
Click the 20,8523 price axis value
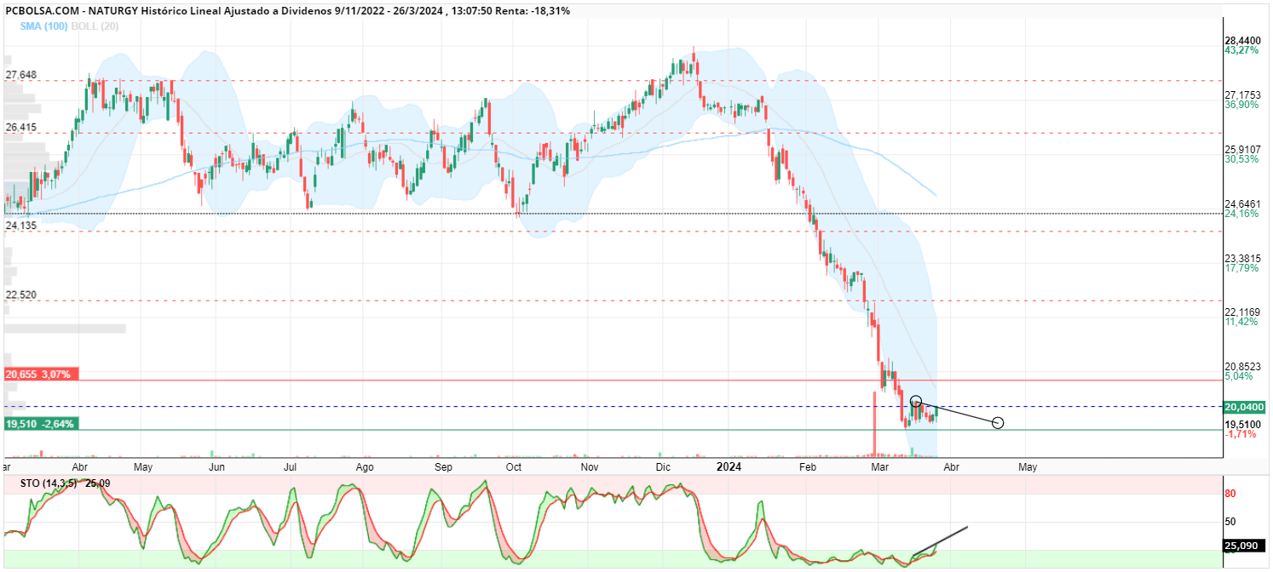[x=1242, y=366]
